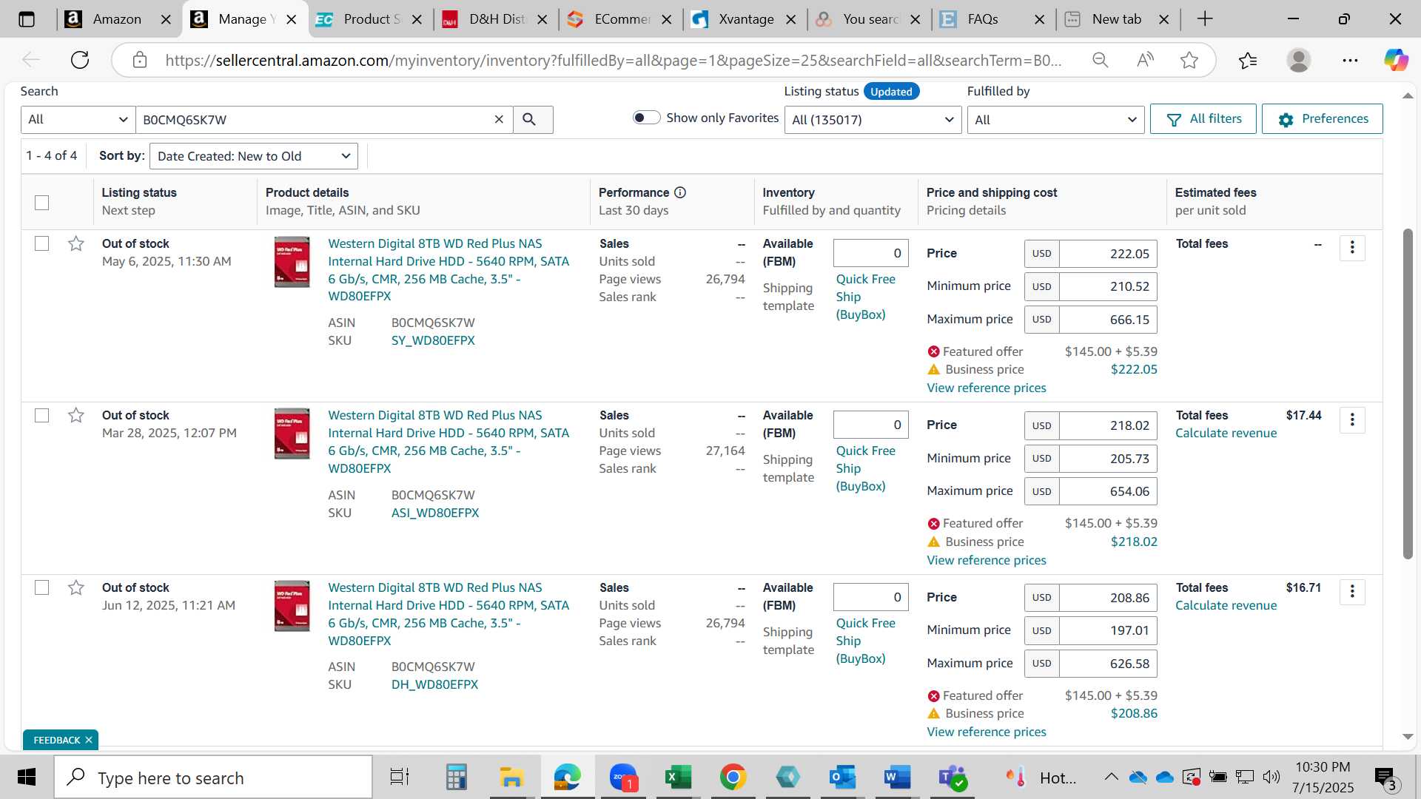This screenshot has width=1421, height=799.
Task: Open actions menu for ASI_WD80EFPX row
Action: click(x=1352, y=420)
